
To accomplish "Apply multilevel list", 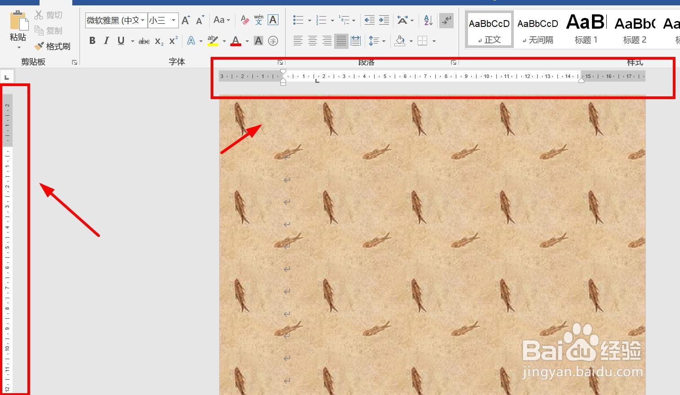I will (344, 20).
